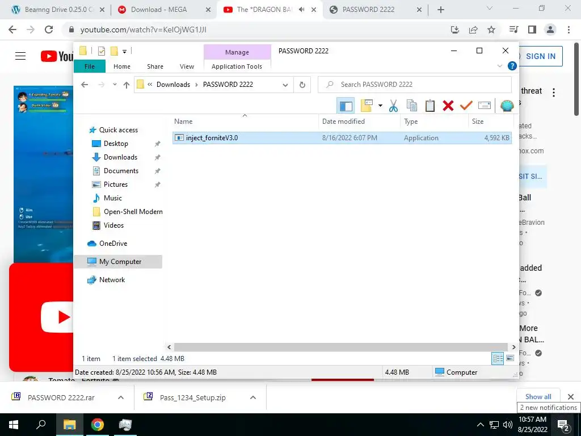Viewport: 581px width, 436px height.
Task: Open the Windows Start button
Action: click(14, 425)
